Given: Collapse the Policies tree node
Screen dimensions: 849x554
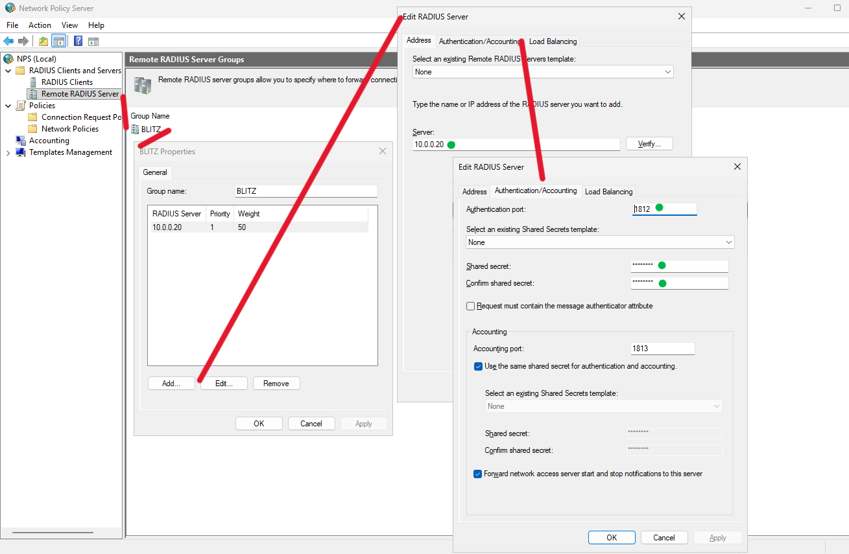Looking at the screenshot, I should (8, 106).
